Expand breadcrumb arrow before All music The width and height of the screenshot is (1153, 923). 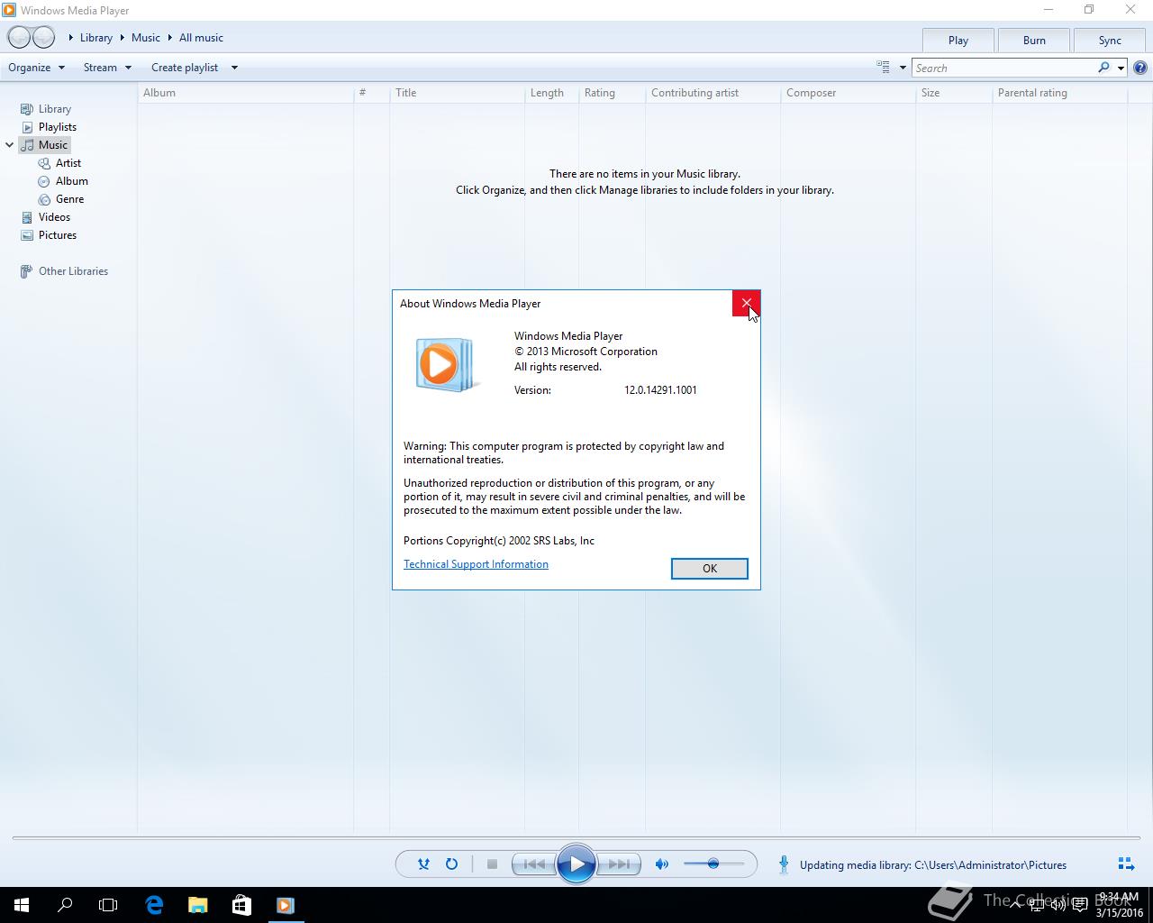tap(169, 38)
